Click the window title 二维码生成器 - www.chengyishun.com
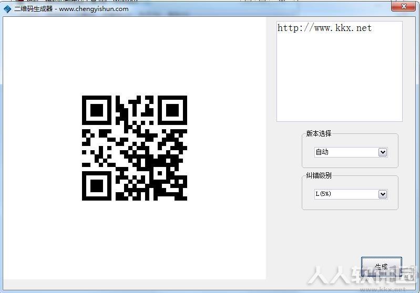The image size is (420, 293). 71,9
